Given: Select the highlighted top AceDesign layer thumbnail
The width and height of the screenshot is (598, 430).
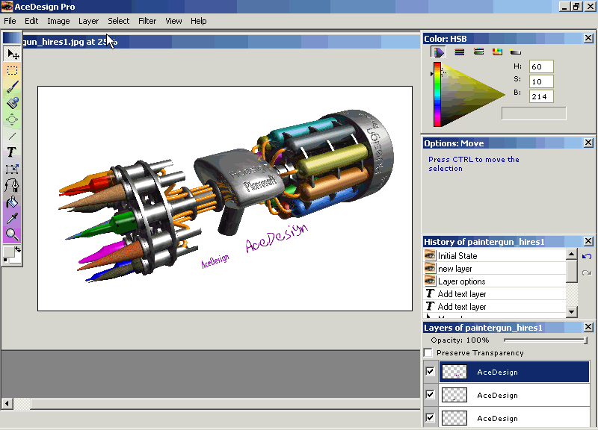Looking at the screenshot, I should click(454, 372).
